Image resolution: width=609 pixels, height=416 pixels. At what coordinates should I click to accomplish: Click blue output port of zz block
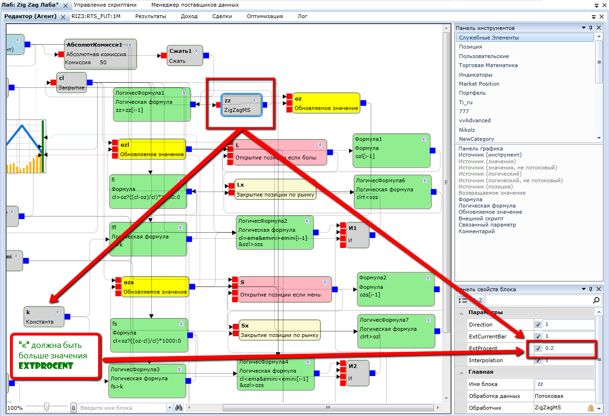point(265,105)
